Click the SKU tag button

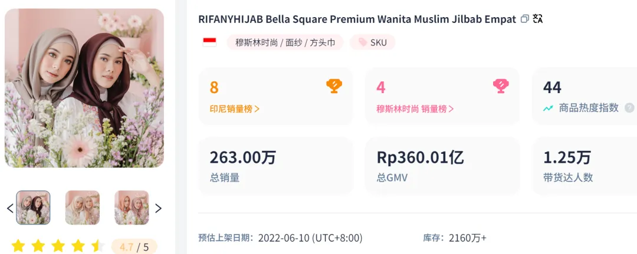tap(373, 42)
